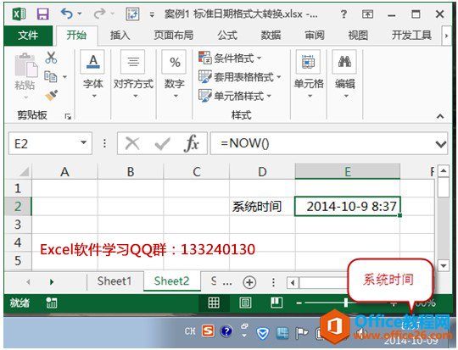The image size is (458, 350).
Task: Open the 单元格 cells group
Action: click(x=309, y=75)
